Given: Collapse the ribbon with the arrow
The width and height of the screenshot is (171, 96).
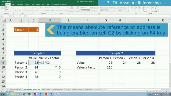Looking at the screenshot, I should coord(170,13).
